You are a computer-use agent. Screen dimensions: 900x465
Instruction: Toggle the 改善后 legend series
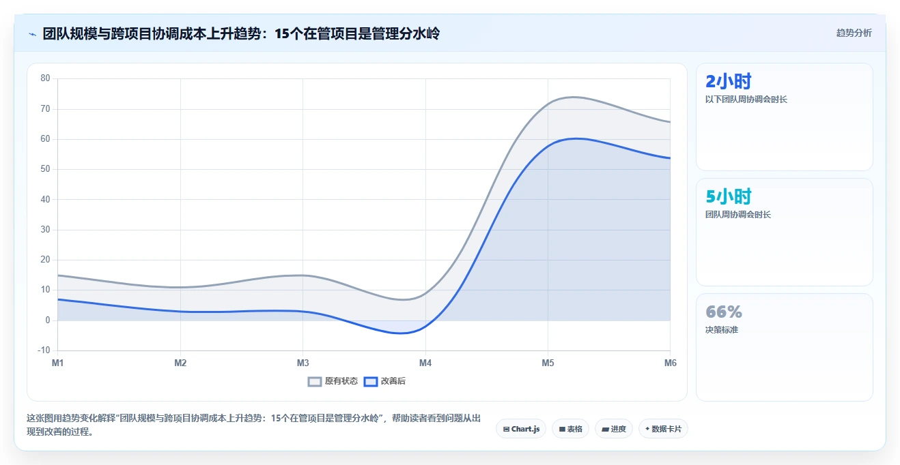pyautogui.click(x=384, y=381)
